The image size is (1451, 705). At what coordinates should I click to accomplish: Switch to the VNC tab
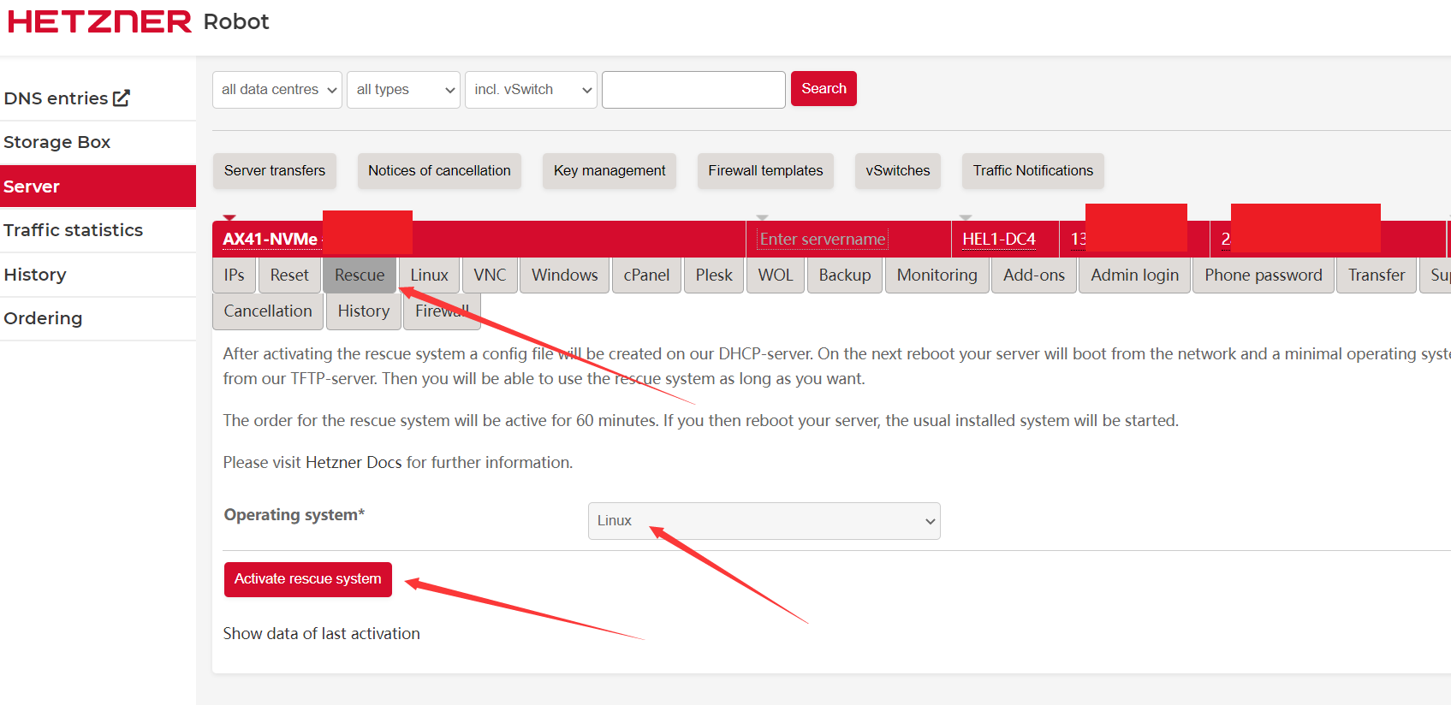pos(490,275)
